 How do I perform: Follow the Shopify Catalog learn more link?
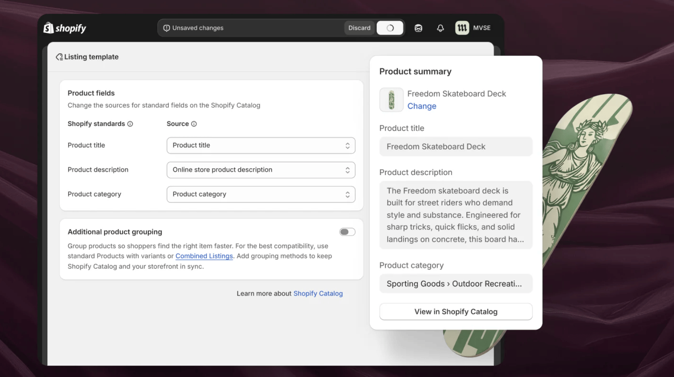coord(318,294)
